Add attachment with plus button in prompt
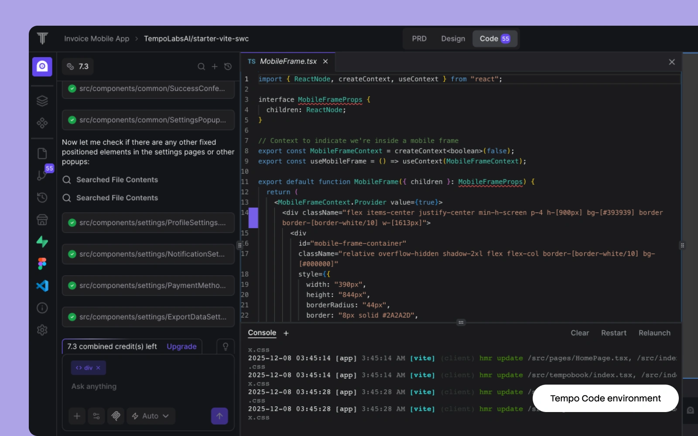 [x=77, y=416]
